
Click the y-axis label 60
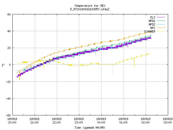pos(9,14)
